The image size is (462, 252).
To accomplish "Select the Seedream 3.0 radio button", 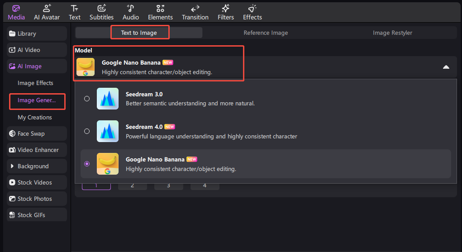I will click(x=87, y=99).
